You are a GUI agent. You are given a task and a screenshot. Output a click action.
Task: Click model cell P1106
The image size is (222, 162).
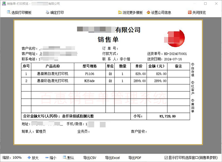click(x=90, y=74)
